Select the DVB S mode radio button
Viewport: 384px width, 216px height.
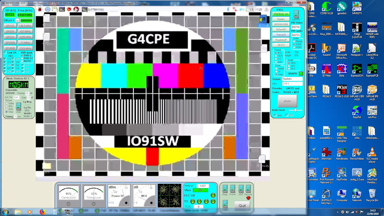point(22,56)
